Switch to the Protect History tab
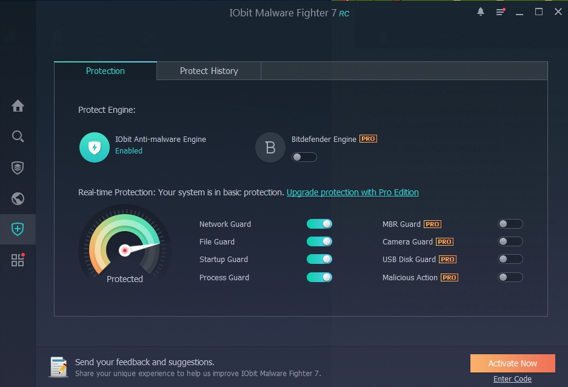The image size is (568, 387). (209, 70)
